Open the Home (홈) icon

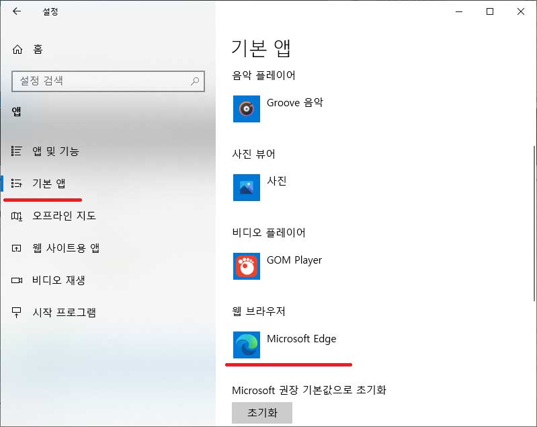click(x=17, y=50)
